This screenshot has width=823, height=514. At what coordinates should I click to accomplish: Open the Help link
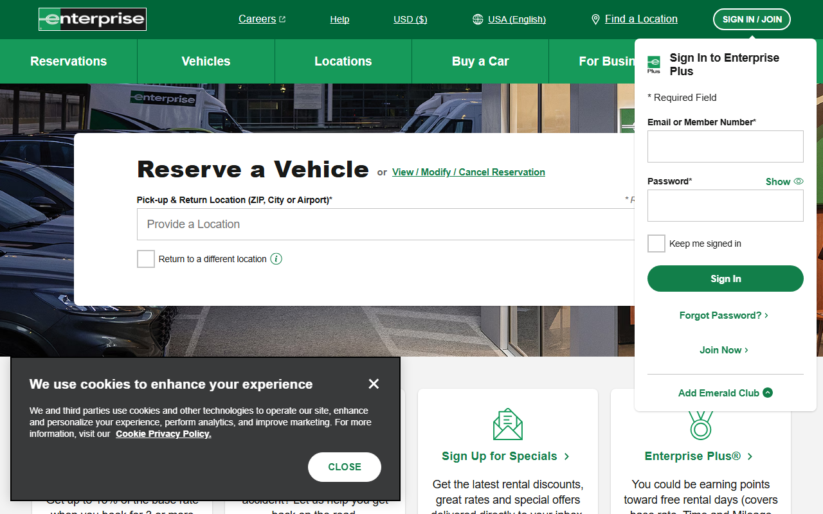point(339,19)
